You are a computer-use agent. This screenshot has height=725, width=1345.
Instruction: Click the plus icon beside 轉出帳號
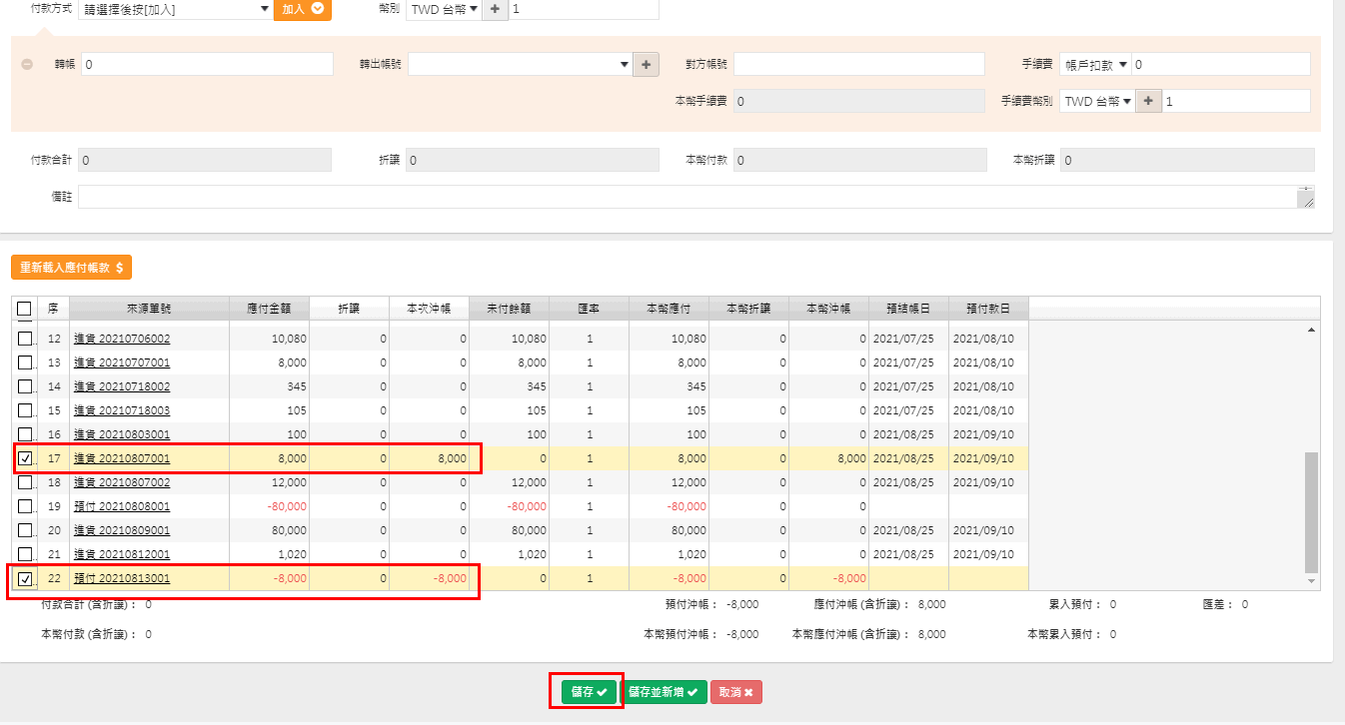(647, 64)
